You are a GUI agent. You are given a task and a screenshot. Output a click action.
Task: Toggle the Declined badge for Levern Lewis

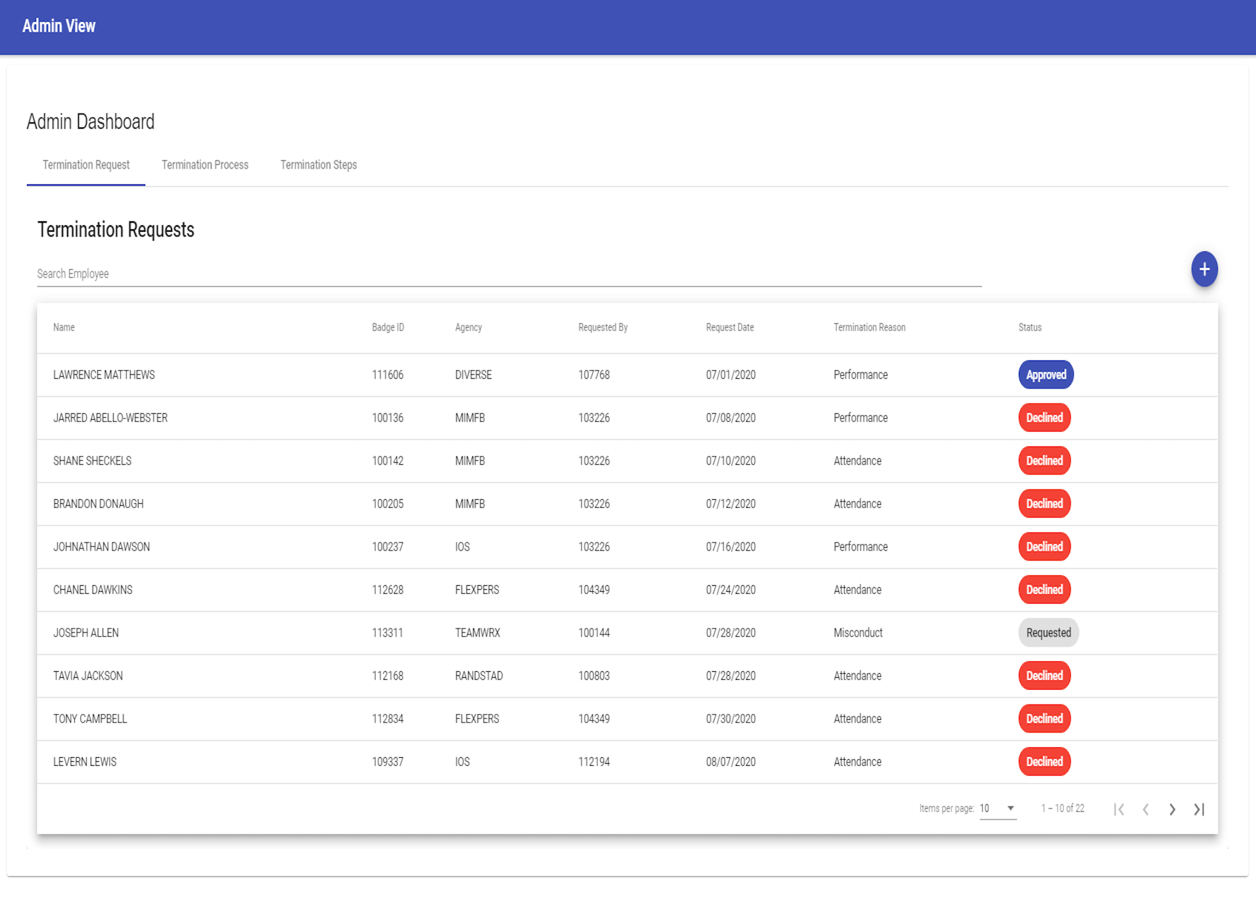(1044, 761)
